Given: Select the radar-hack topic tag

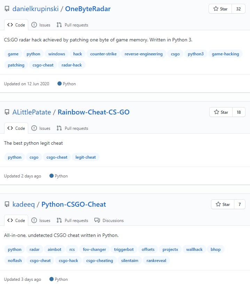Looking at the screenshot, I should (x=72, y=65).
